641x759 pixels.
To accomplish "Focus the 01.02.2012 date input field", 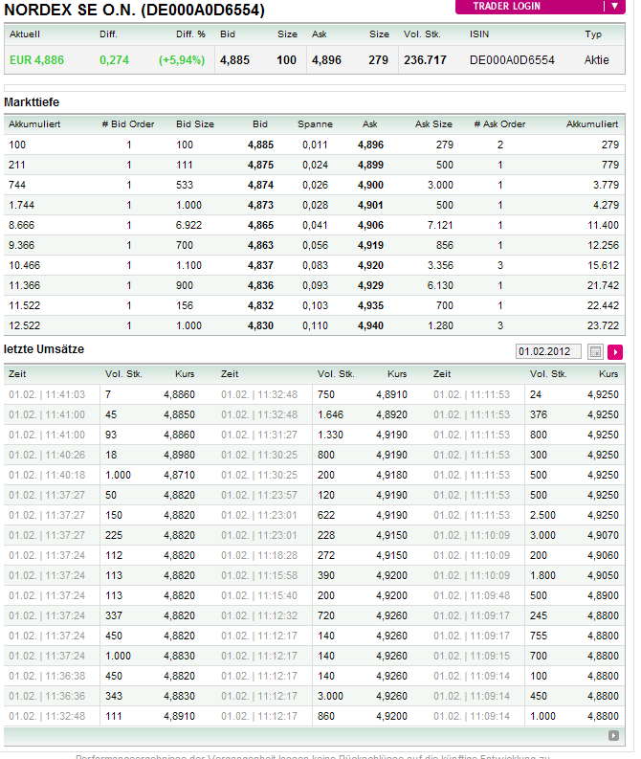I will coord(547,352).
